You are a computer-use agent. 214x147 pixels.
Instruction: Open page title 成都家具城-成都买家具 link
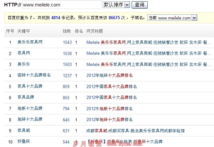pos(135,131)
